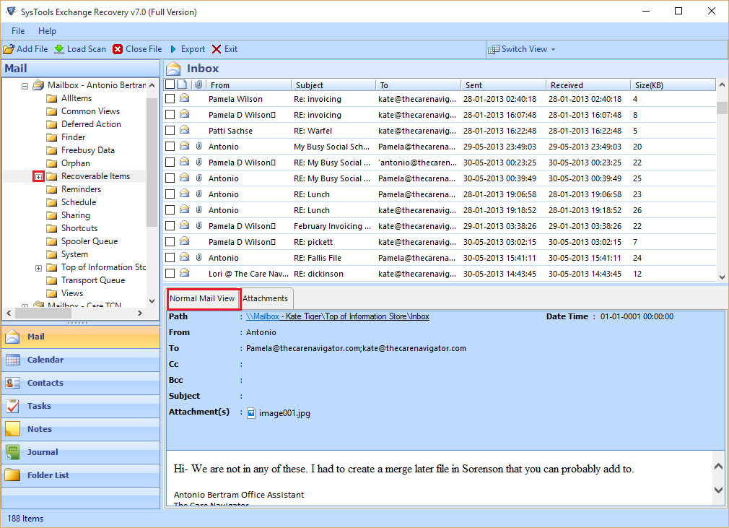The image size is (729, 528).
Task: Check the box for Pamela Wilson's email
Action: (170, 99)
